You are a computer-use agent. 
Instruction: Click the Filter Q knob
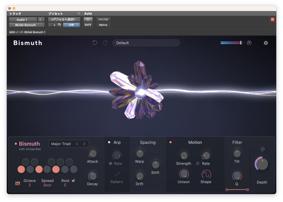click(237, 176)
